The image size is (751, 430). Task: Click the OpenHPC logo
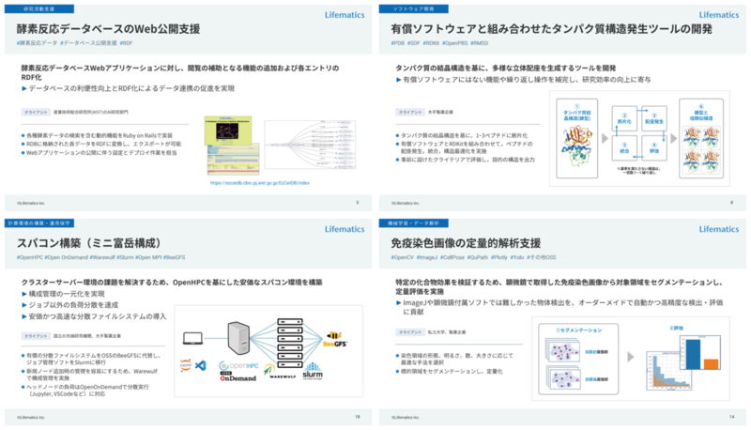(x=238, y=366)
